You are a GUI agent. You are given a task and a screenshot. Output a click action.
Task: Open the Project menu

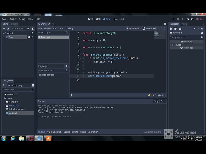pos(13,19)
